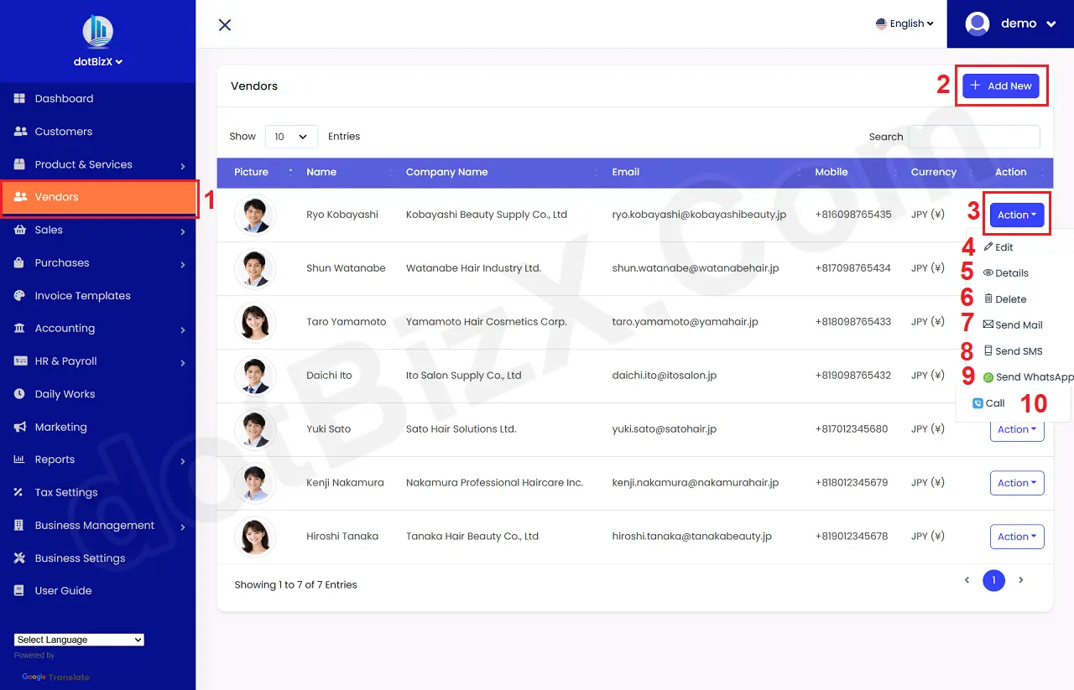
Task: Select the Dashboard icon in the sidebar
Action: [18, 98]
